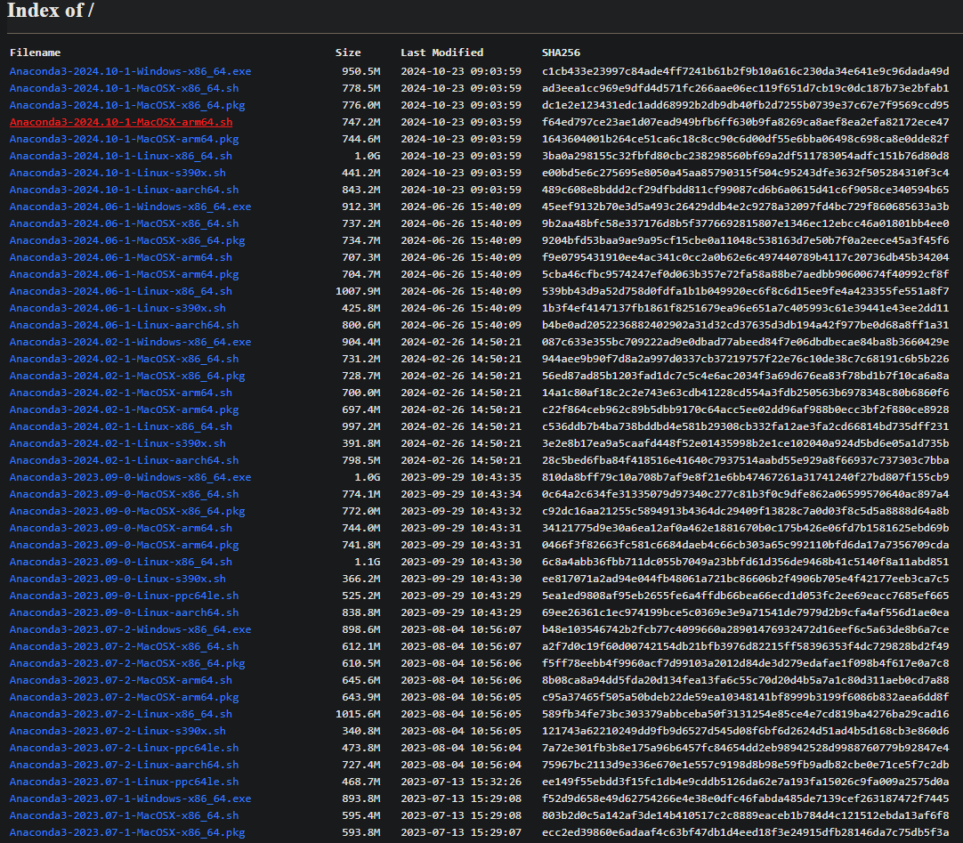Download Anaconda3-2023.07-2-Linux-s390x.sh
The width and height of the screenshot is (963, 843).
click(117, 731)
